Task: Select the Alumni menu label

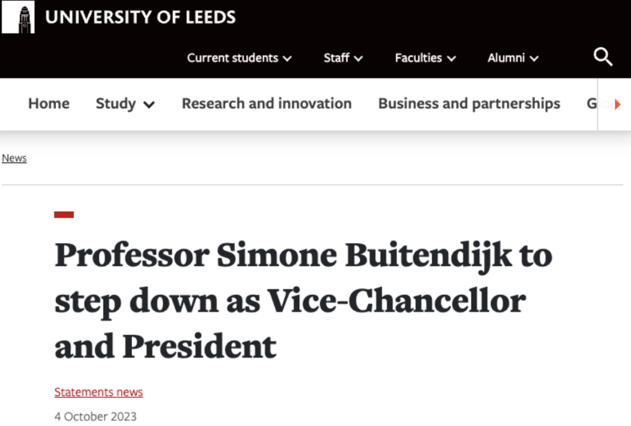Action: click(505, 58)
